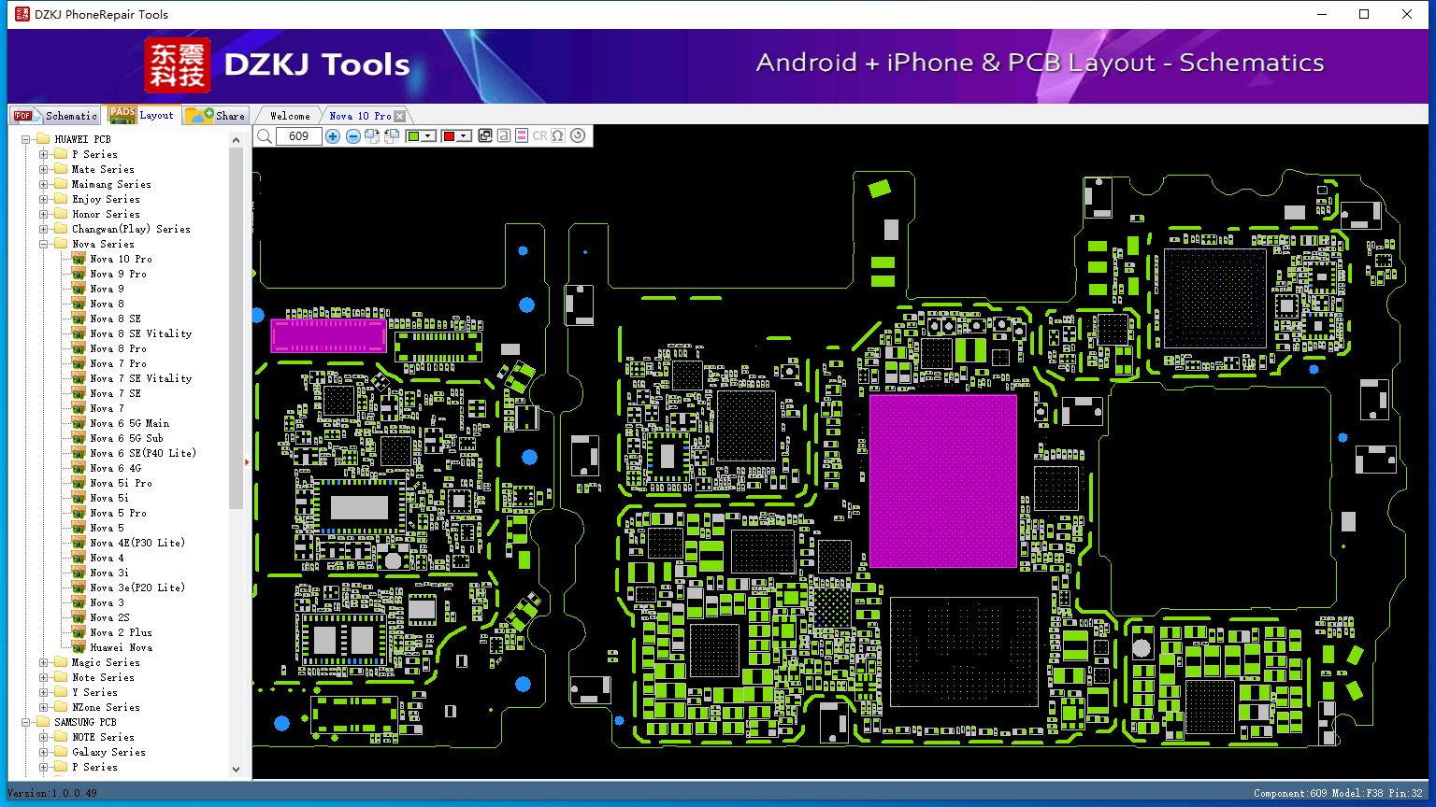Select Nova 6 SE(P40 Lite) entry
The height and width of the screenshot is (807, 1436).
(x=142, y=453)
